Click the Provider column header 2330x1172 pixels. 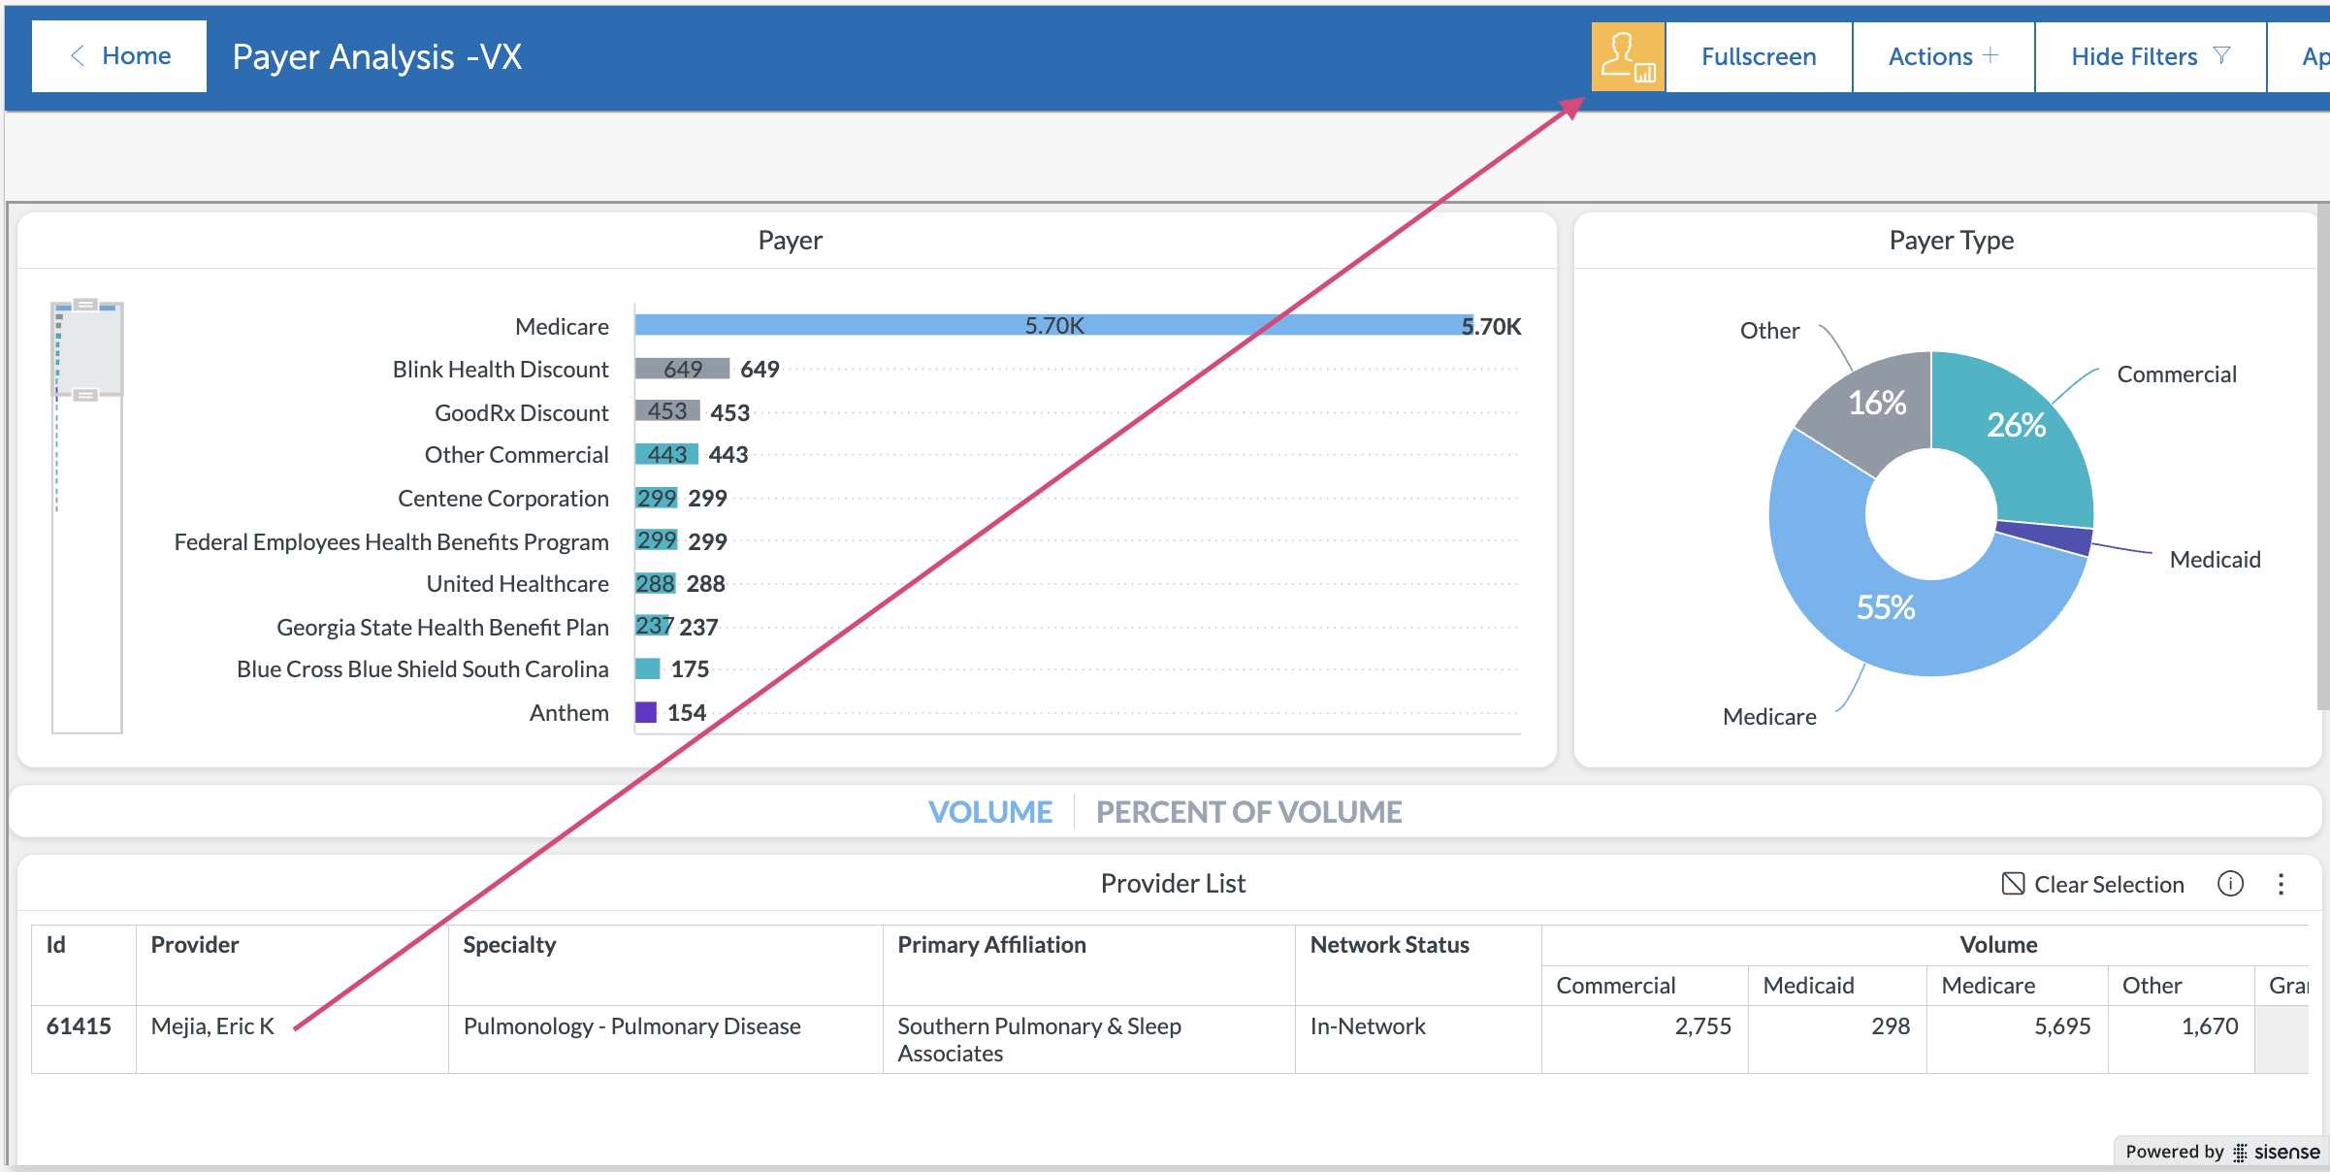pyautogui.click(x=195, y=945)
